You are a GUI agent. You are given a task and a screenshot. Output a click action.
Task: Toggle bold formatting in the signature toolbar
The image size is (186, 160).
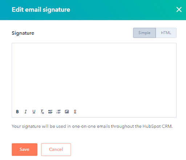17,111
